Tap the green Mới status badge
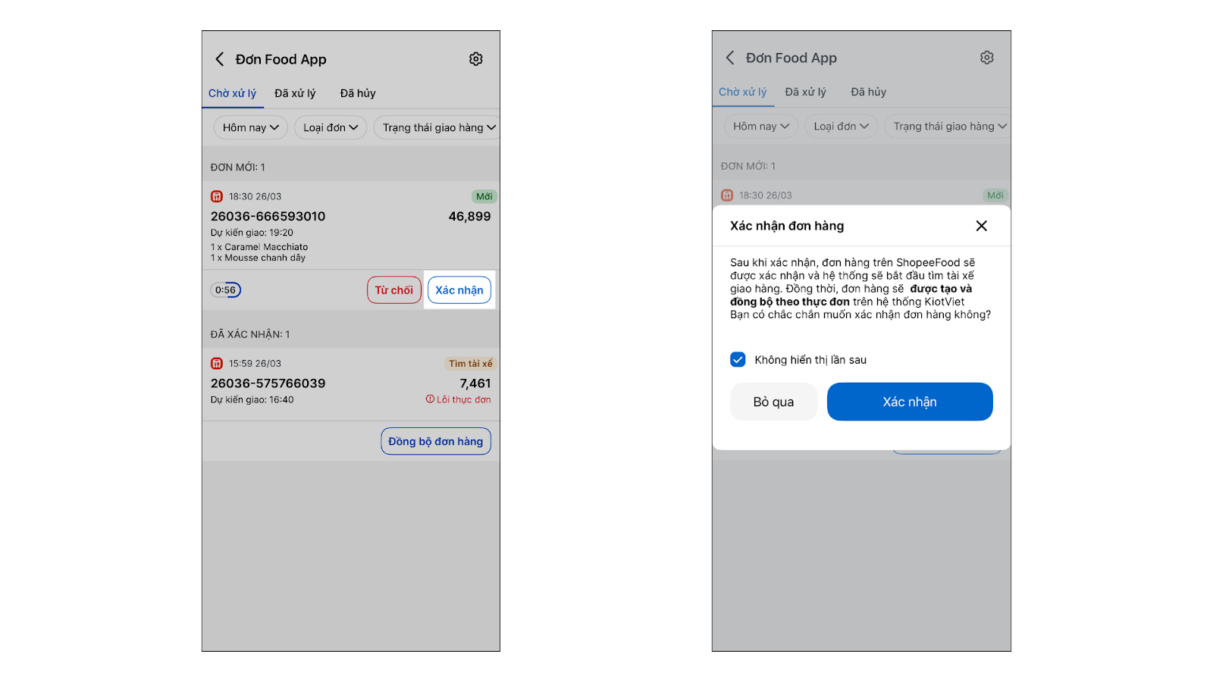 pos(484,196)
